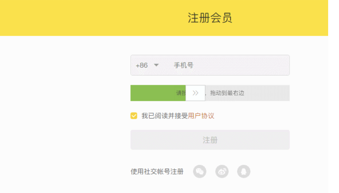Click the double-chevron slider handle

pos(196,93)
